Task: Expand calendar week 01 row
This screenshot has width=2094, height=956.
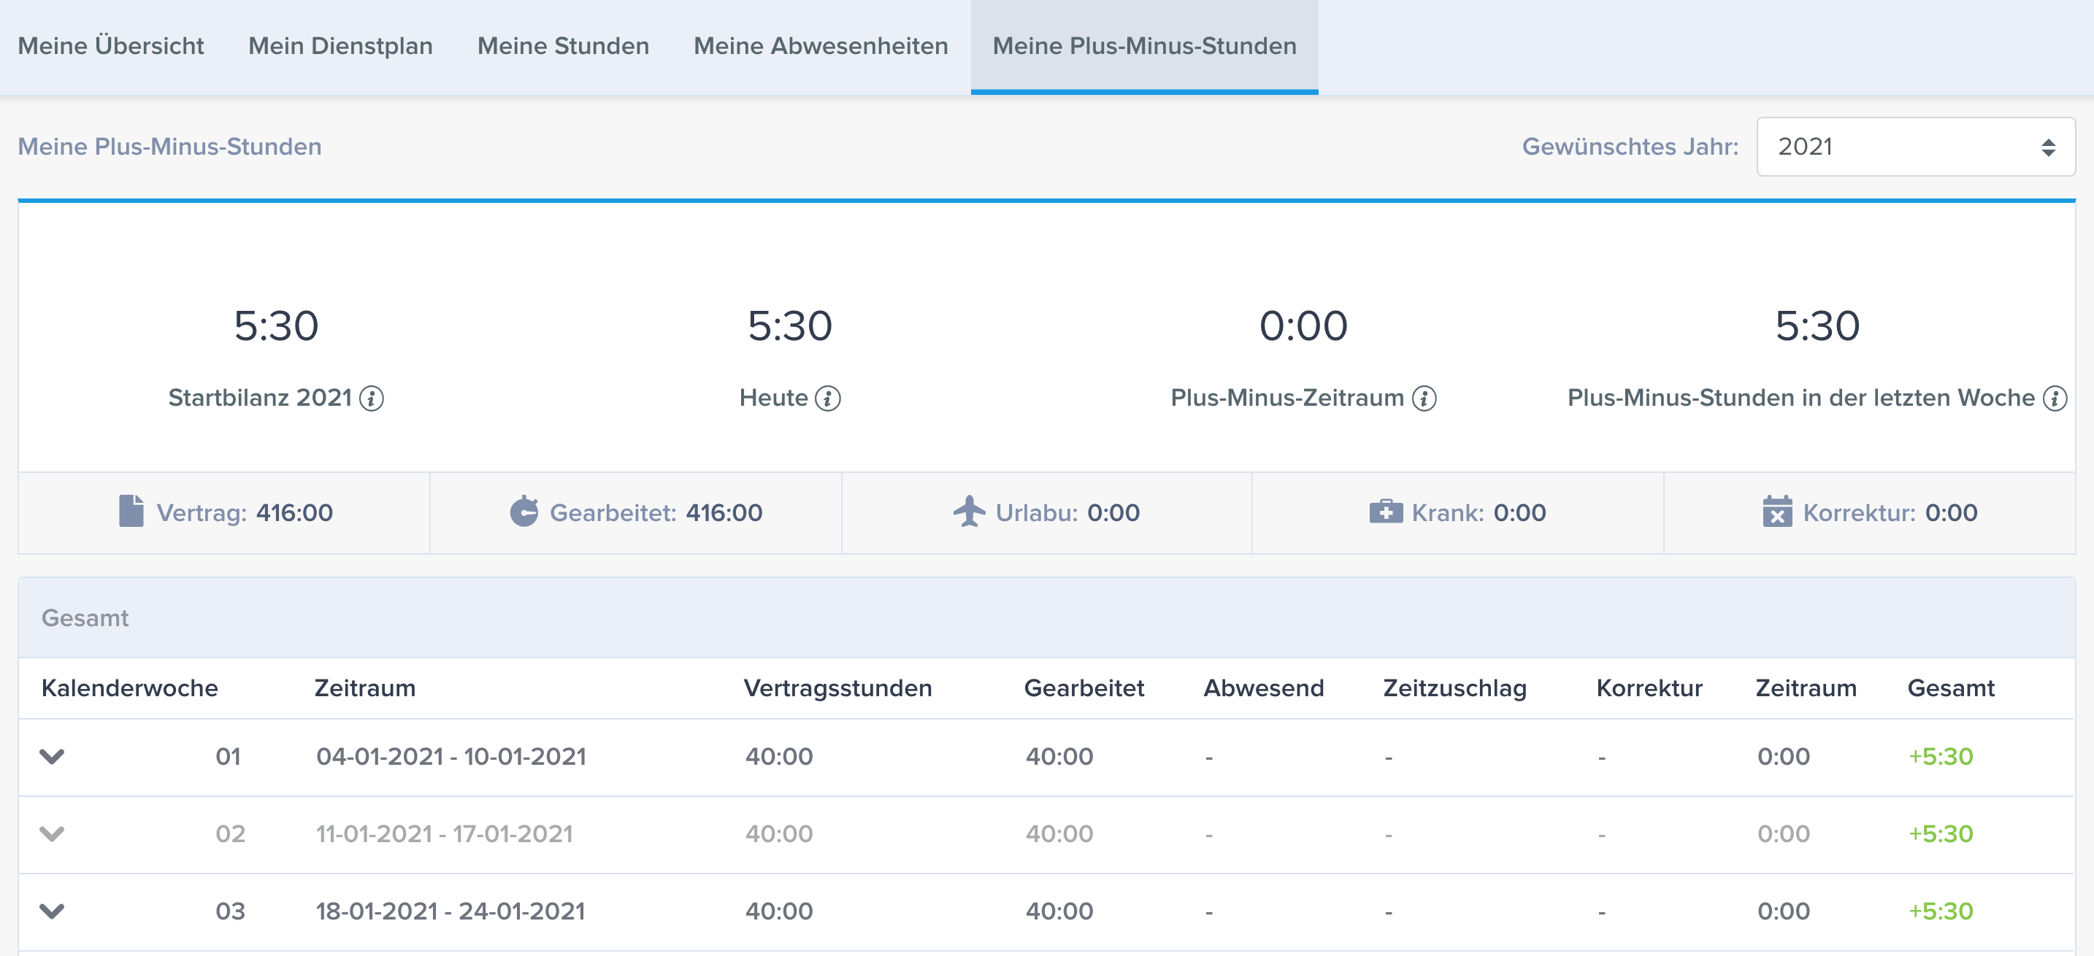Action: point(52,757)
